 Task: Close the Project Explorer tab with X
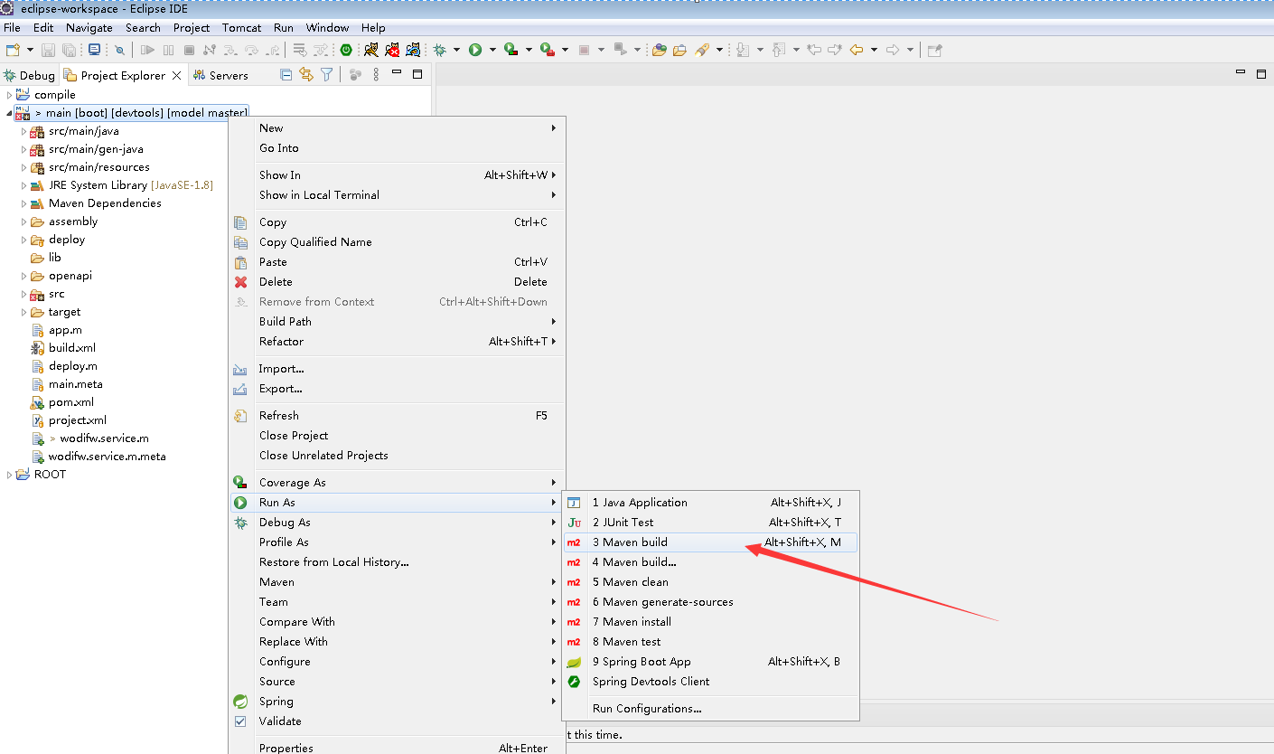(x=176, y=75)
